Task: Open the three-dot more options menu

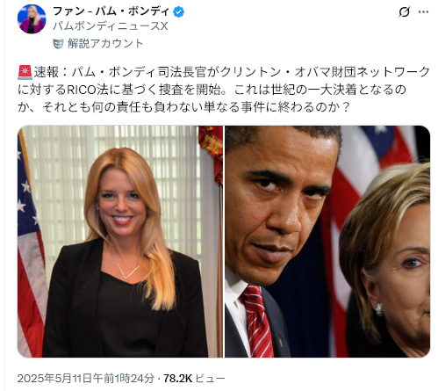Action: point(423,12)
